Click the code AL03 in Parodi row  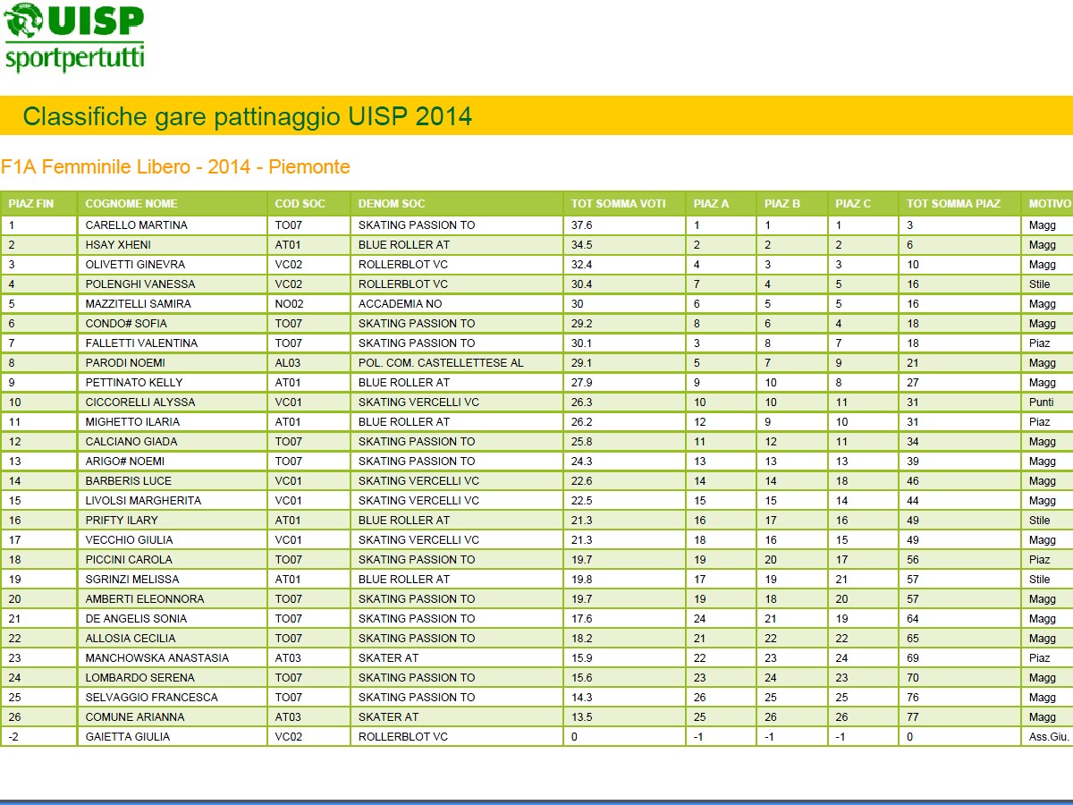[288, 363]
